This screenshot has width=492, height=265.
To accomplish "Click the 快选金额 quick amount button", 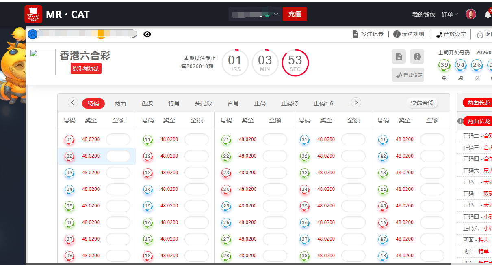I will [423, 103].
